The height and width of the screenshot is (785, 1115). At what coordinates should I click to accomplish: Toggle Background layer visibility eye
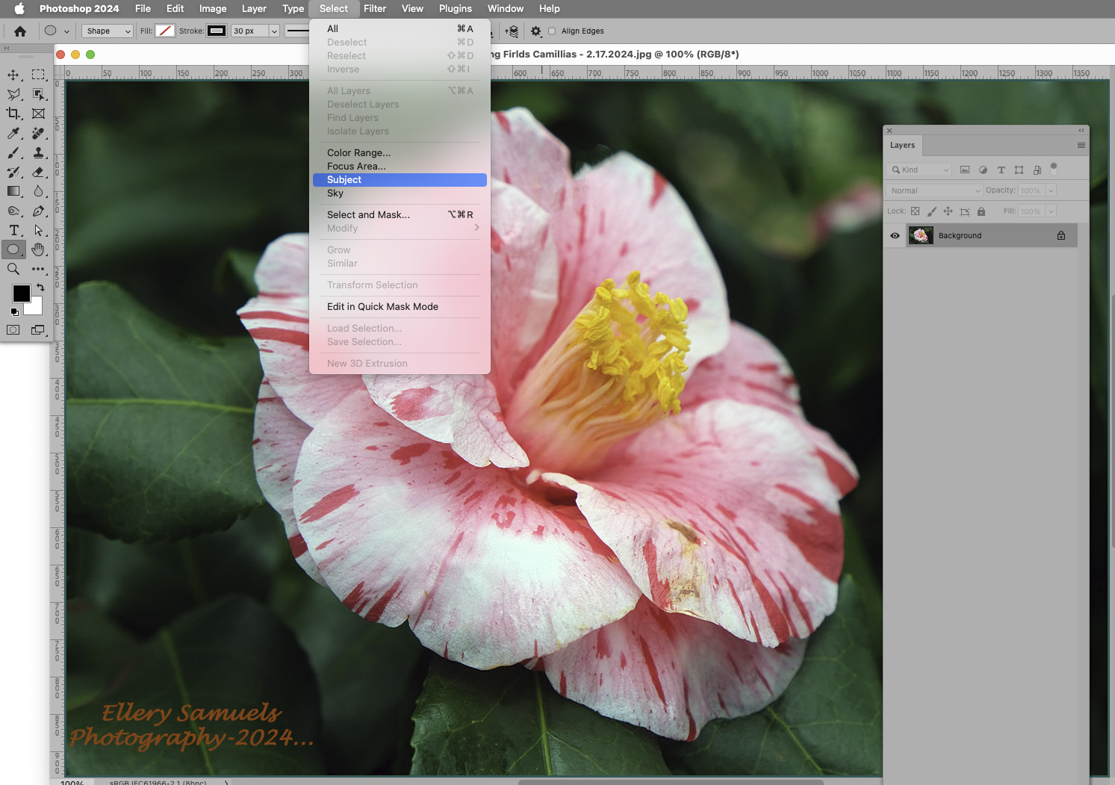click(x=894, y=235)
